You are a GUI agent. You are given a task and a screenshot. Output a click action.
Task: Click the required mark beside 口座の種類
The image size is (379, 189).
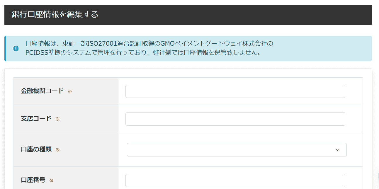coord(57,150)
